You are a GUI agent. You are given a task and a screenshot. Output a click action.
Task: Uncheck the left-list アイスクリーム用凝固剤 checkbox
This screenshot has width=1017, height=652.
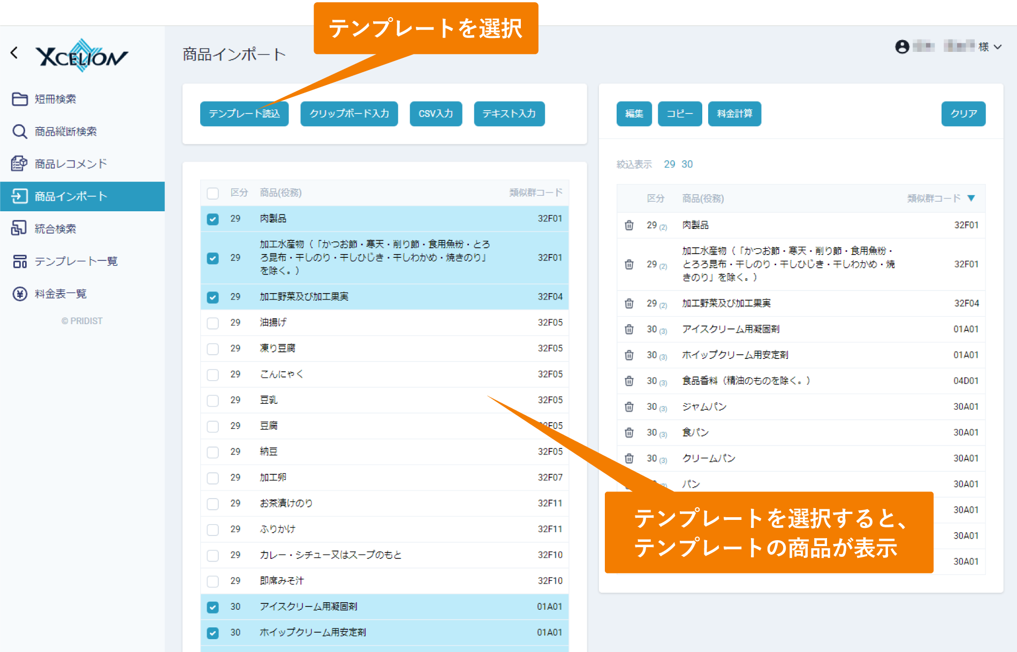pos(213,607)
